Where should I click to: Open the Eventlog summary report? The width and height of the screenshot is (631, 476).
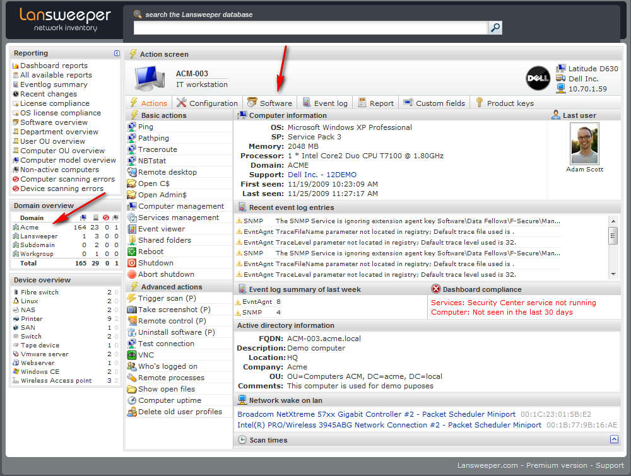(x=54, y=84)
